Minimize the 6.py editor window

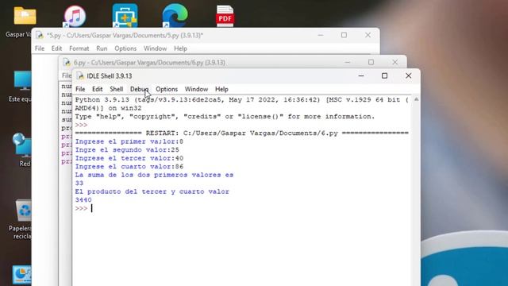[x=348, y=62]
